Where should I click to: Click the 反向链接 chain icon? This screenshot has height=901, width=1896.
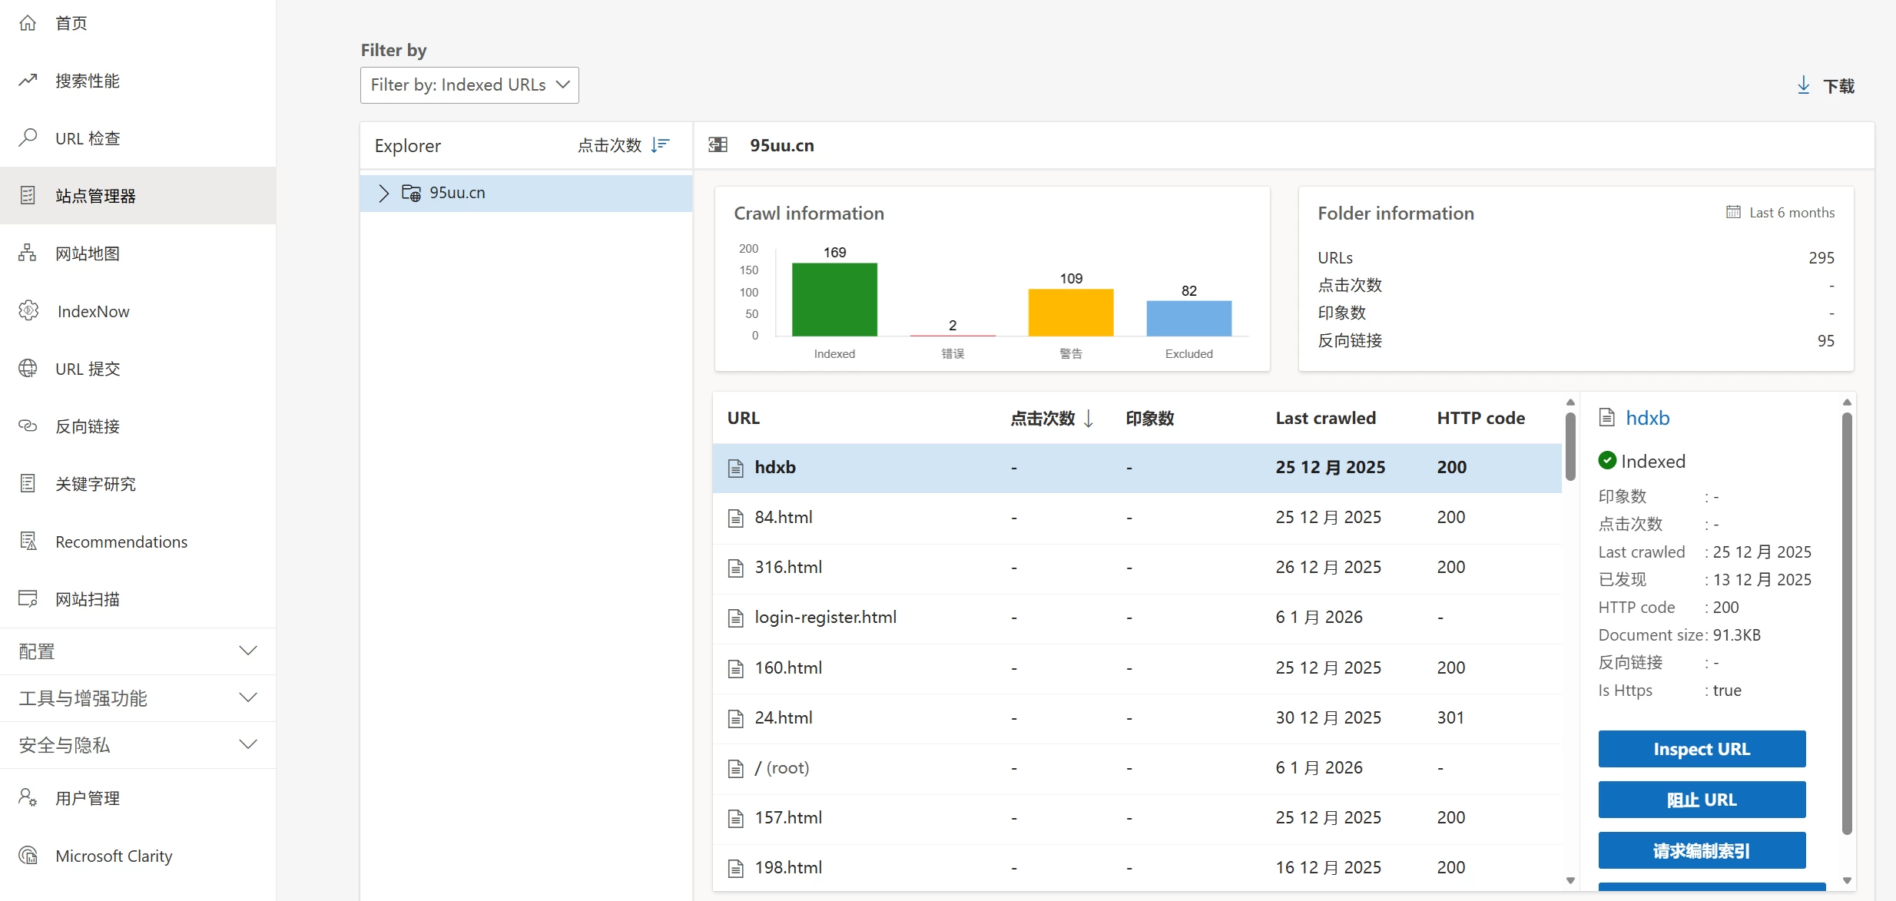[28, 426]
